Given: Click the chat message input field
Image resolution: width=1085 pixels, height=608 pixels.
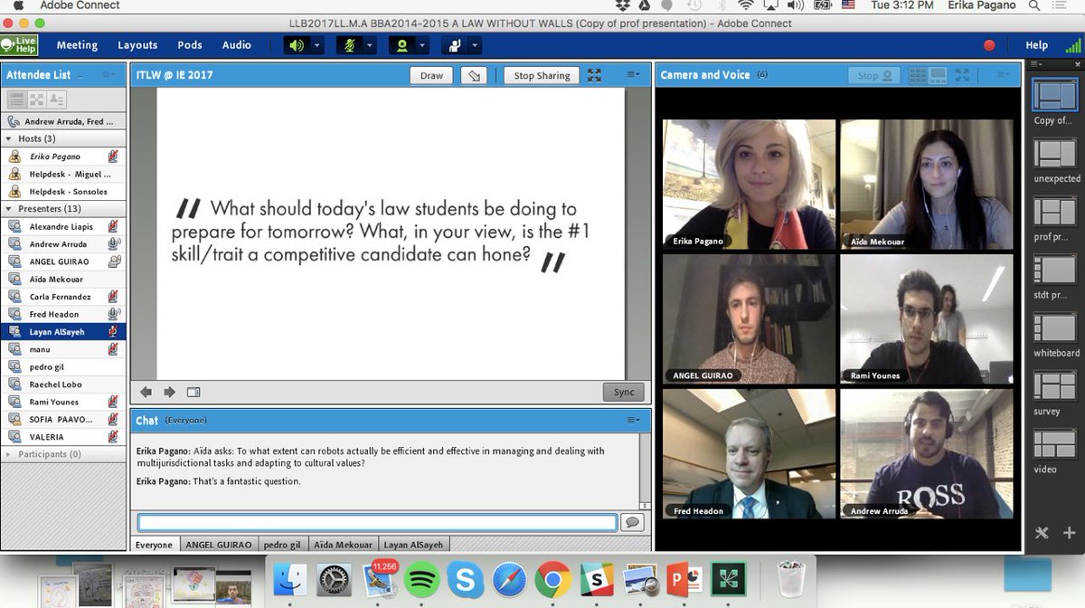Looking at the screenshot, I should point(377,522).
